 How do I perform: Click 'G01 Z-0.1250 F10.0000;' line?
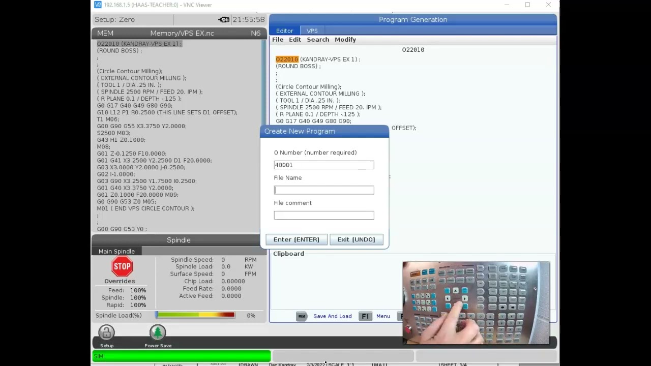132,154
